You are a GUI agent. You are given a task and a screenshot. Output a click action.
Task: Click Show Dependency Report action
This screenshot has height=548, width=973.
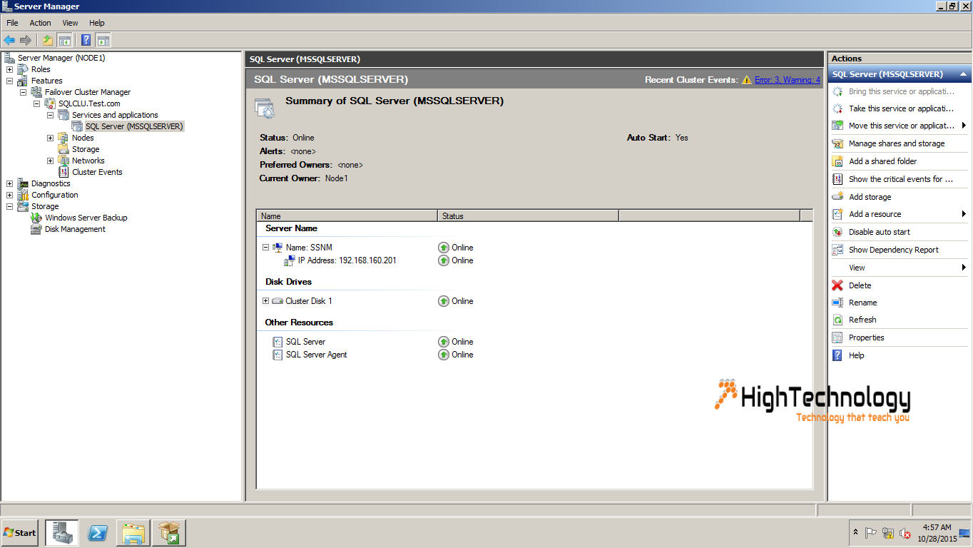pos(893,250)
